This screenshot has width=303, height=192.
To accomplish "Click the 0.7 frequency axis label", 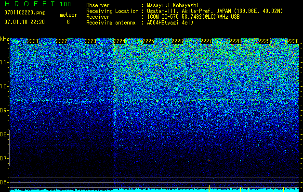I will (4, 158).
